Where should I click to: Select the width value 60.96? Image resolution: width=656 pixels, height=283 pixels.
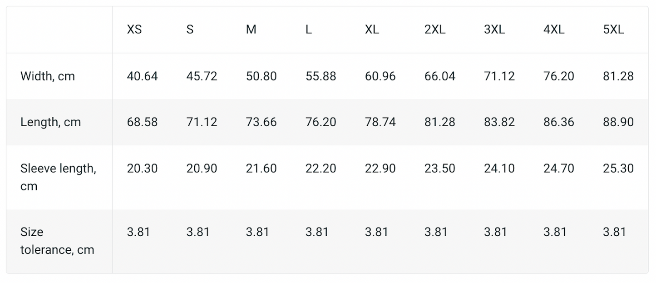click(x=380, y=76)
